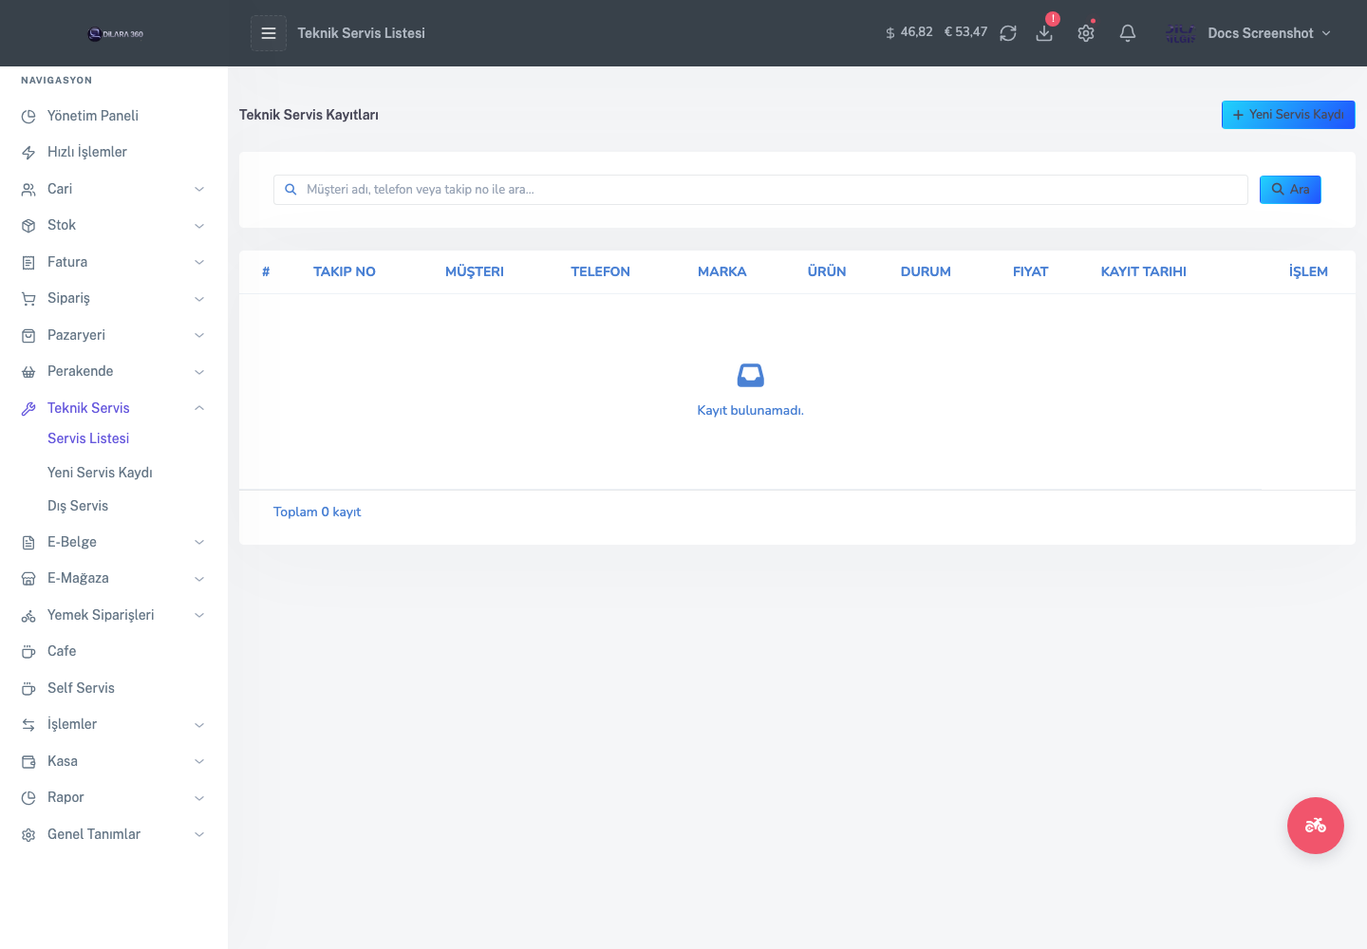
Task: Click the Hızlı İşlemler lightning icon
Action: point(28,153)
